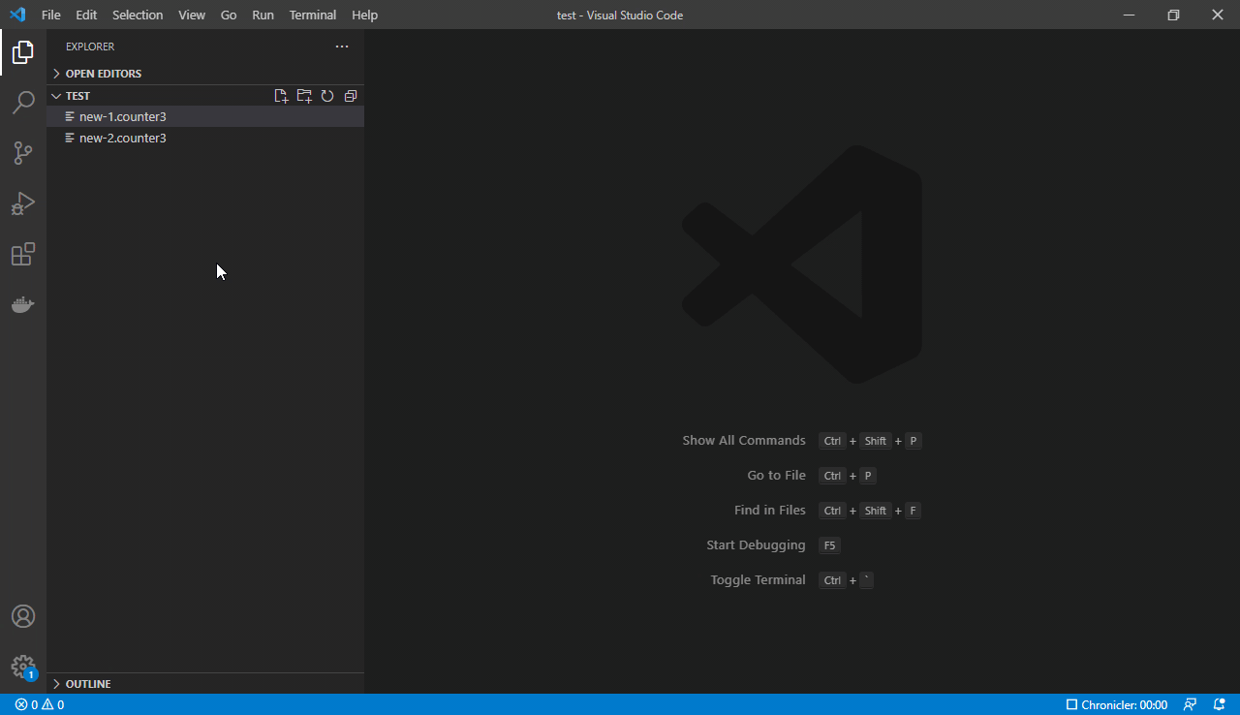Restore down the VS Code window
The width and height of the screenshot is (1240, 715).
point(1173,15)
